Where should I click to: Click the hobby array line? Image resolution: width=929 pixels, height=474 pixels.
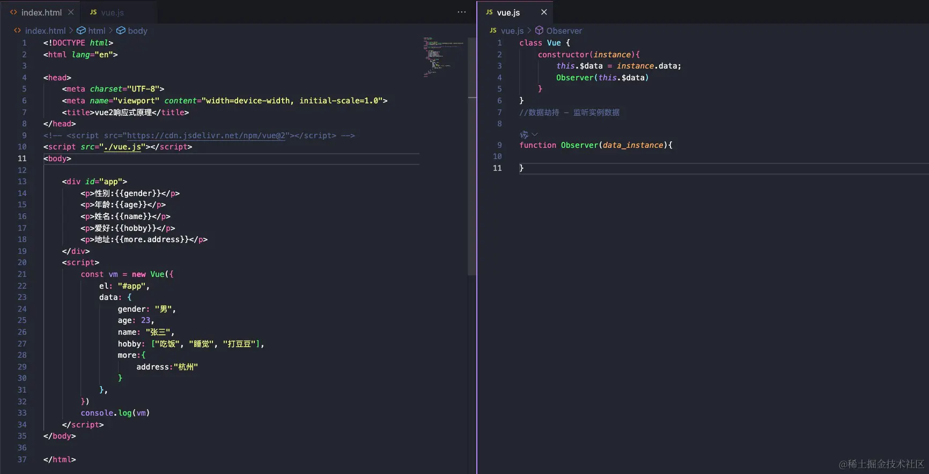point(191,344)
